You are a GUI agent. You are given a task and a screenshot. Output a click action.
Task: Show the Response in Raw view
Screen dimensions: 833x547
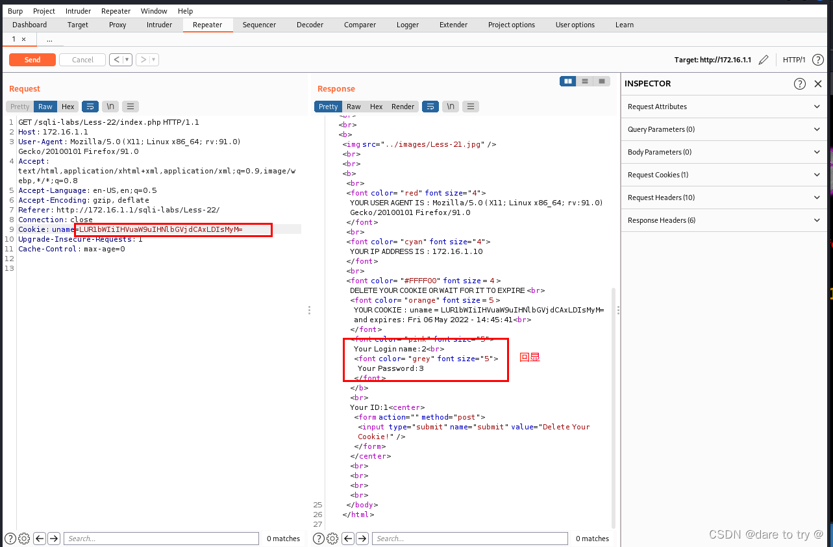353,107
